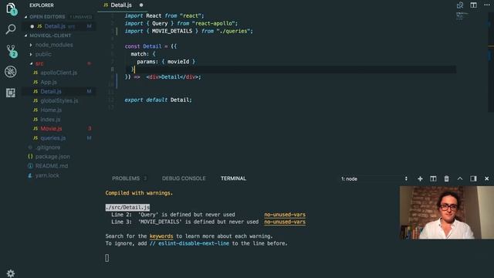Click no-unused-vars link for Line 3
Screen dimensions: 494x278
(285, 222)
